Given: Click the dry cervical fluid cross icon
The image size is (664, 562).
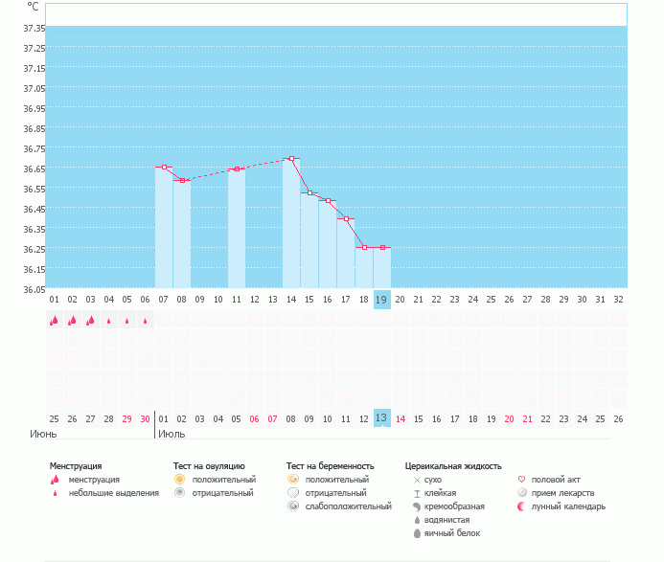Looking at the screenshot, I should pyautogui.click(x=417, y=480).
